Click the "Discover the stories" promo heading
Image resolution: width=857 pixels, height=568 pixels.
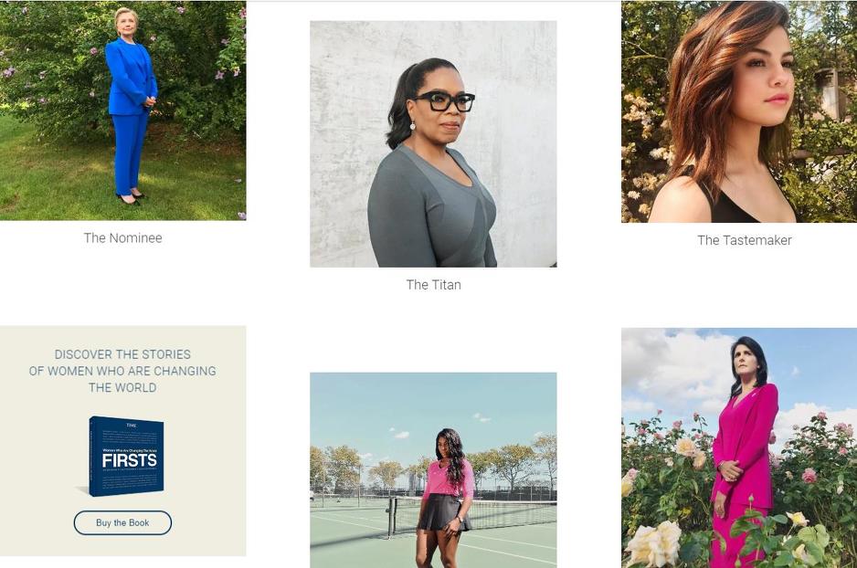[x=123, y=371]
